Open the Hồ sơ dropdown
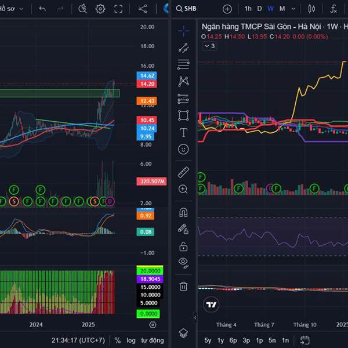Screen dimensions: 348x348 (x=12, y=9)
